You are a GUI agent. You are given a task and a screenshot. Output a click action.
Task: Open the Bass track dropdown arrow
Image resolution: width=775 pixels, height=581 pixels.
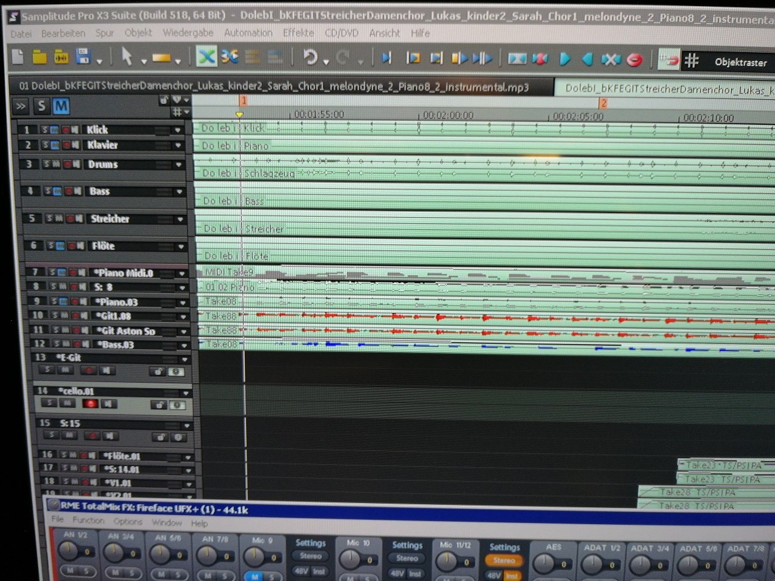[179, 192]
